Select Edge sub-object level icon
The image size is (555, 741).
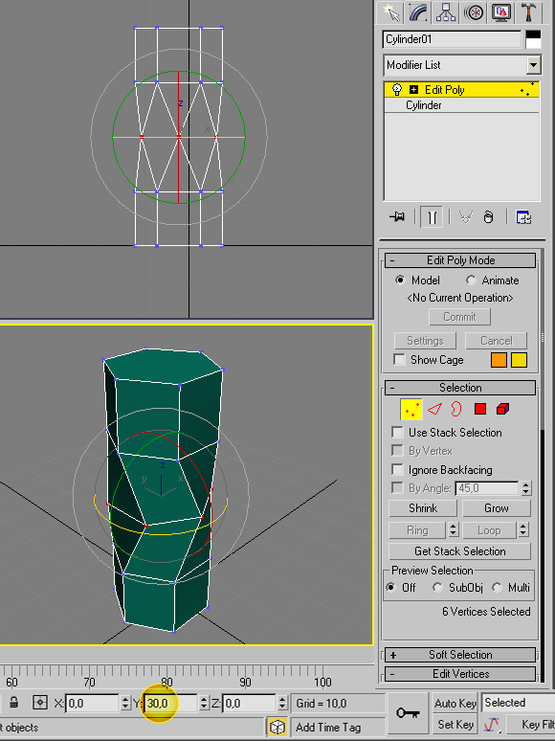pos(434,409)
